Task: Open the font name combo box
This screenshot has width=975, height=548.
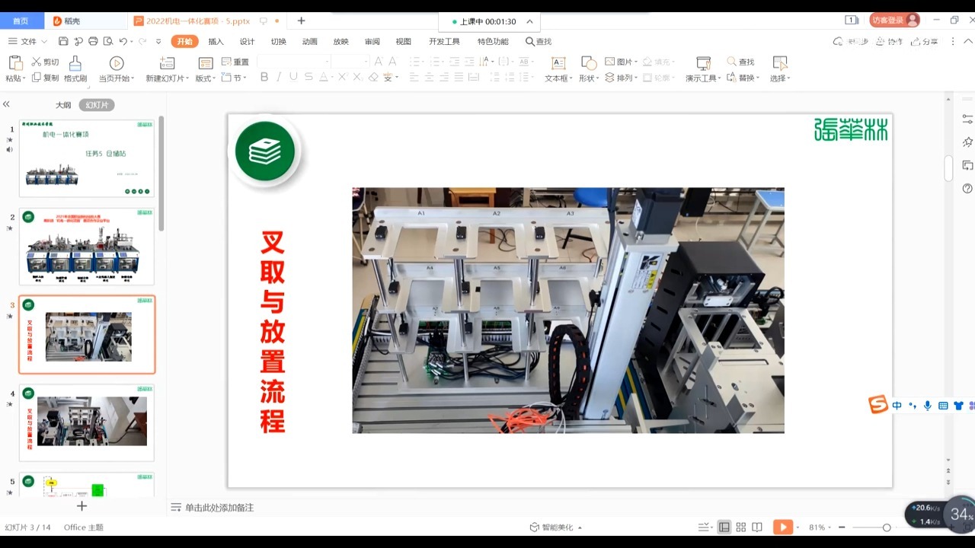Action: [293, 61]
